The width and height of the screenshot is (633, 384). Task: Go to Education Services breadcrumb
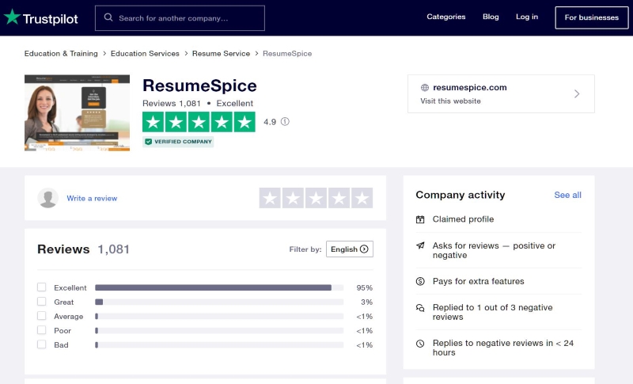point(145,53)
